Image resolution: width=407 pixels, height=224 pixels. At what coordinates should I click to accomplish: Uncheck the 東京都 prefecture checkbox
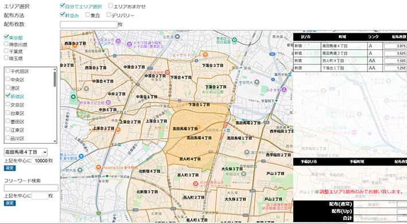(x=6, y=37)
